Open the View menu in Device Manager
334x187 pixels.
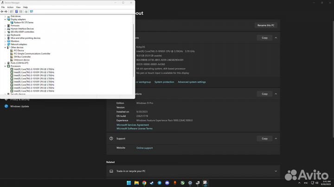(18, 7)
